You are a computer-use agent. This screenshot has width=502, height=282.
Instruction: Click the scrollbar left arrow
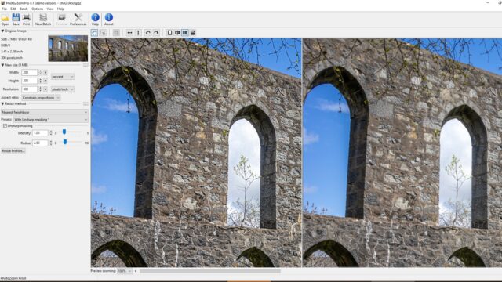coord(136,271)
